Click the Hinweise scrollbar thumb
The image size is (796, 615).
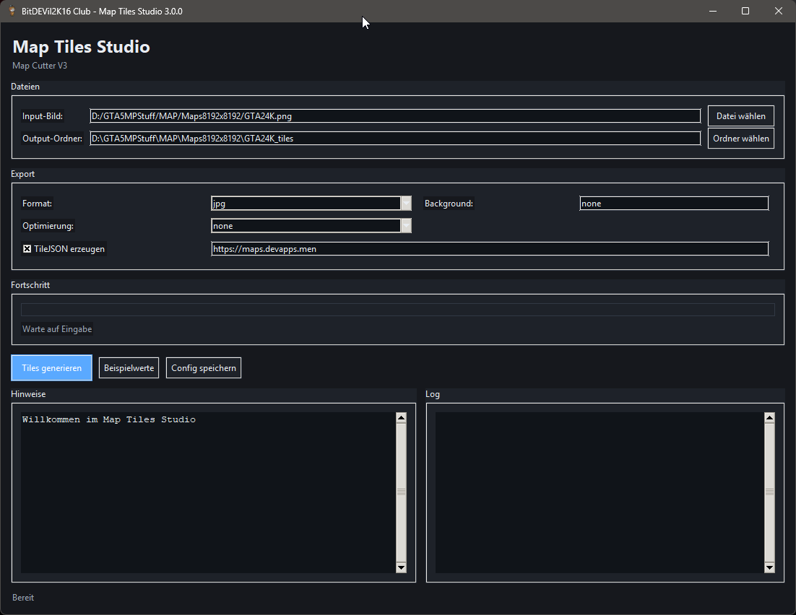click(401, 492)
